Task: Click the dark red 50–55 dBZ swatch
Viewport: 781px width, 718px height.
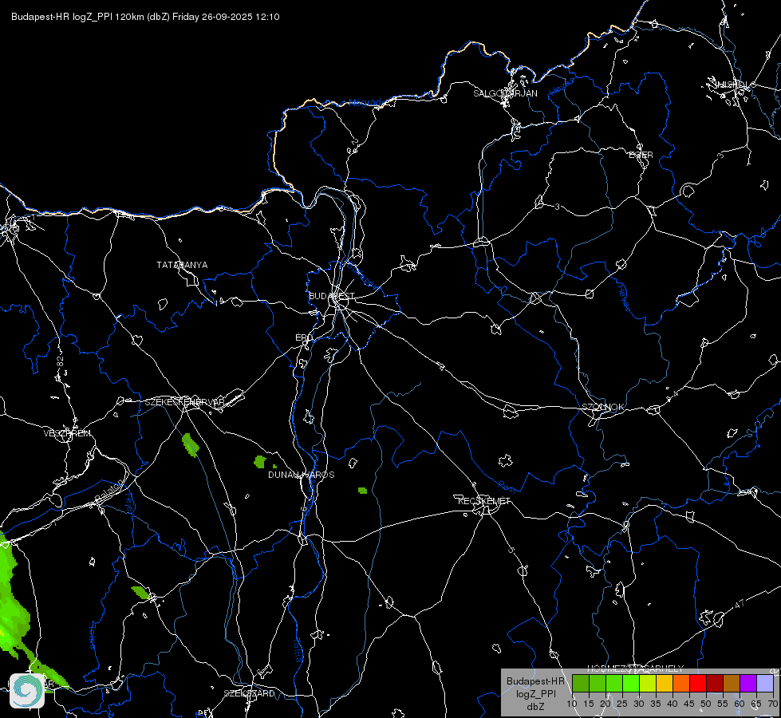Action: click(715, 683)
